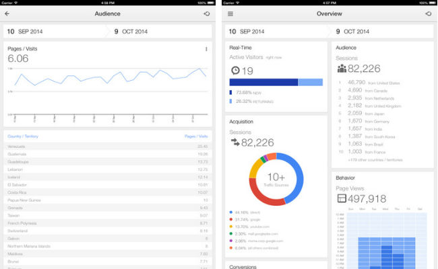This screenshot has width=438, height=269.
Task: Tap the light blue returning visitors bar segment
Action: pyautogui.click(x=311, y=82)
